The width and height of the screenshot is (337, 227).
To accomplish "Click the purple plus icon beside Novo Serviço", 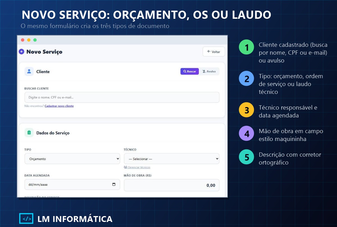I will (x=21, y=52).
